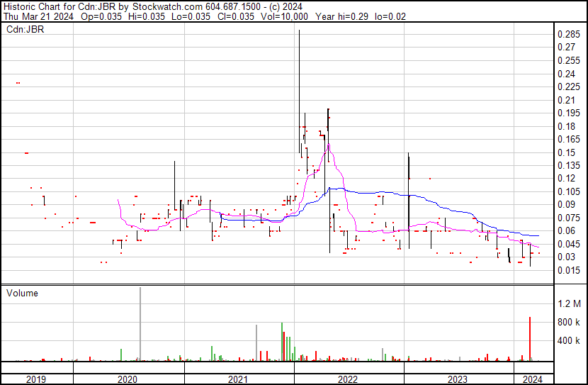Click the 0.135 price axis label
The width and height of the screenshot is (588, 385).
569,165
